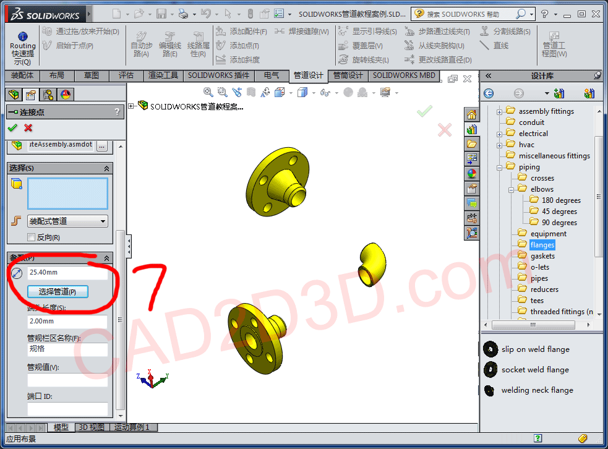Viewport: 608px width, 449px height.
Task: Click Add to Library icon in Design Library
Action: click(559, 93)
